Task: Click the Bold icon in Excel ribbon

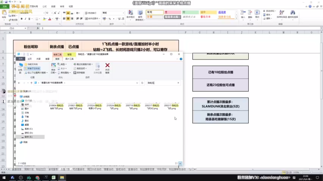Action: (21, 19)
